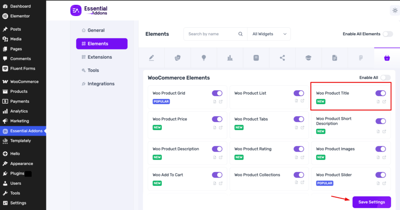Open the Integrations tab

click(102, 84)
